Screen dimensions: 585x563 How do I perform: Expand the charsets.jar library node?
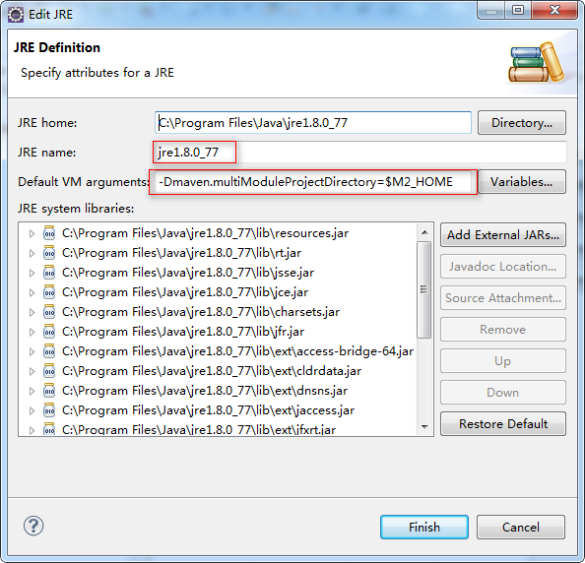32,312
